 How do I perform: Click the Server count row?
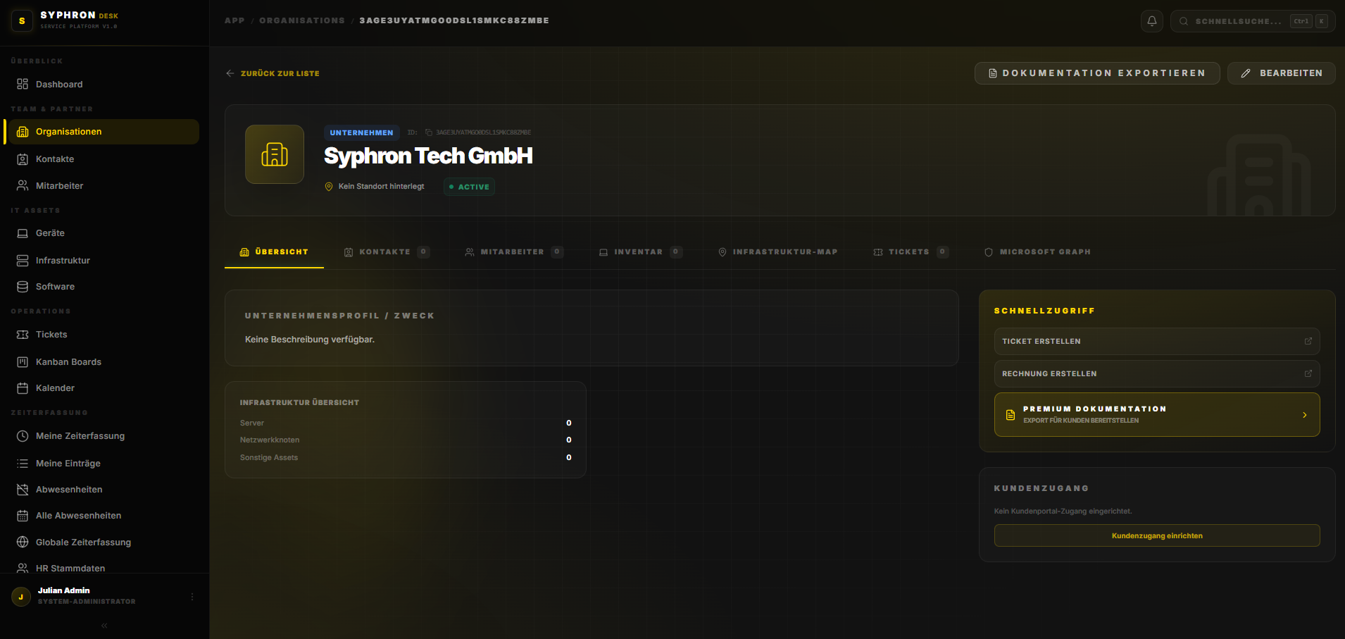click(x=406, y=423)
